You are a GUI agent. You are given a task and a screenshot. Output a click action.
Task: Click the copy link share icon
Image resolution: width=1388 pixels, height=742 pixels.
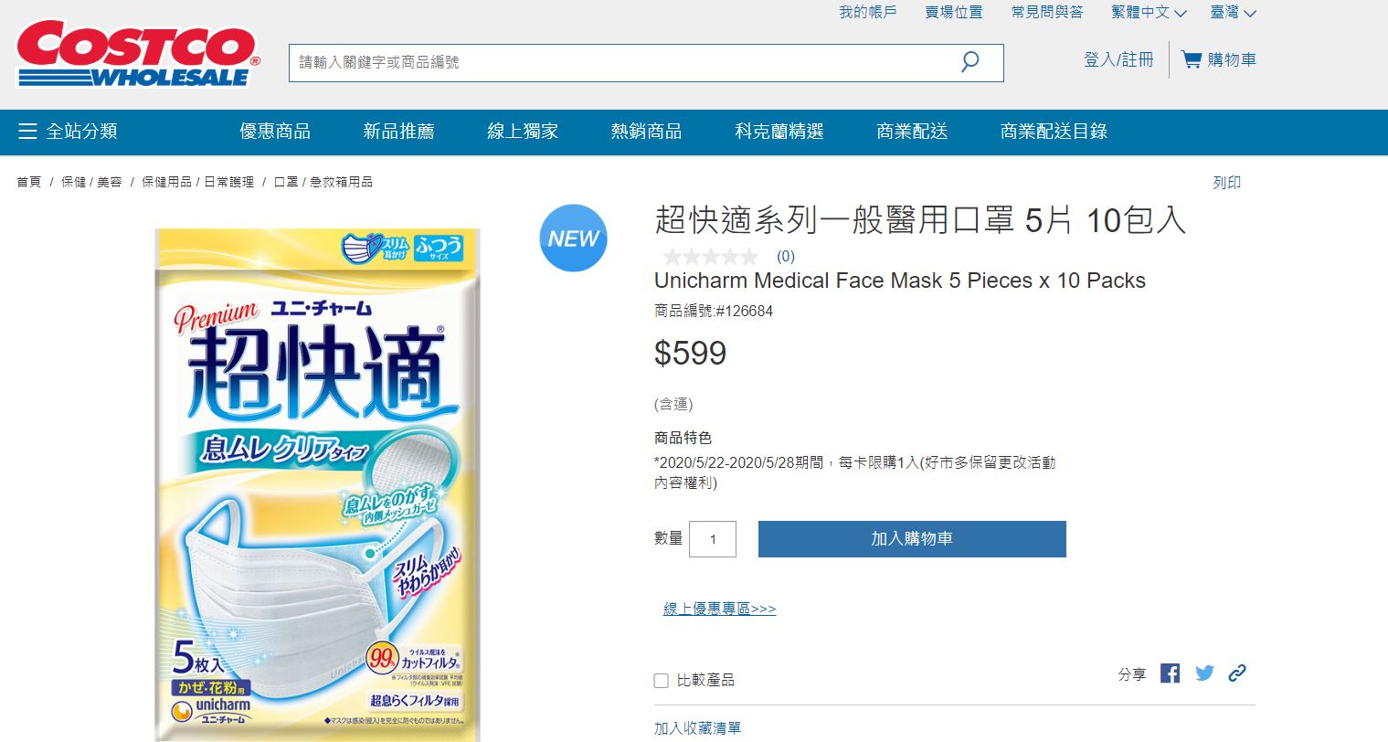(1238, 673)
